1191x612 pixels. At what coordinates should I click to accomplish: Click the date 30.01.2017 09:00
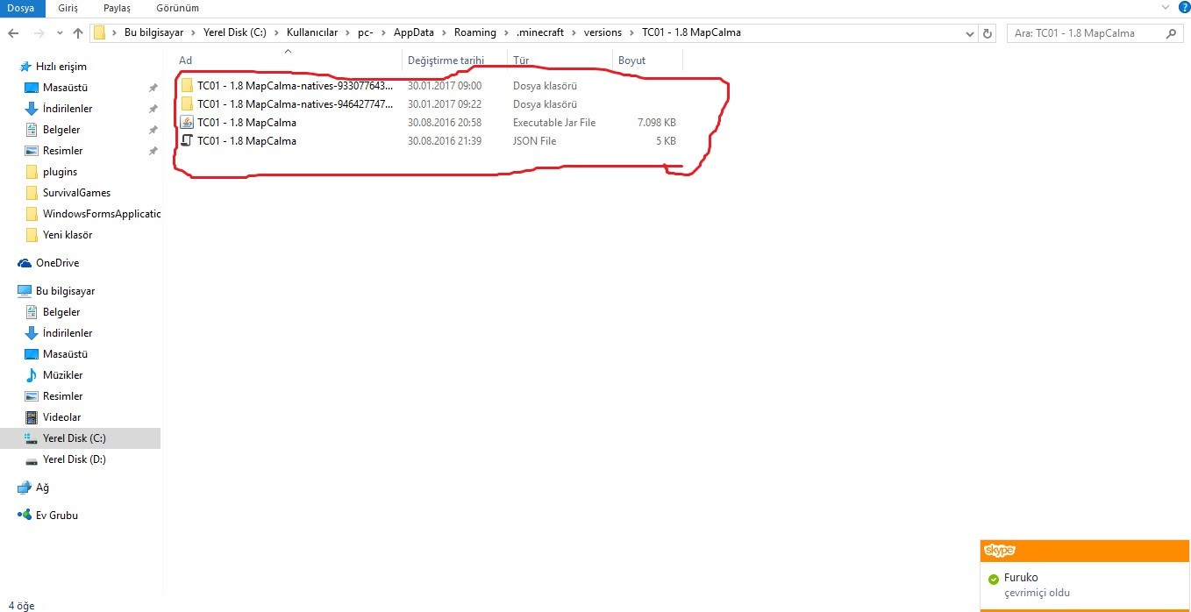445,86
